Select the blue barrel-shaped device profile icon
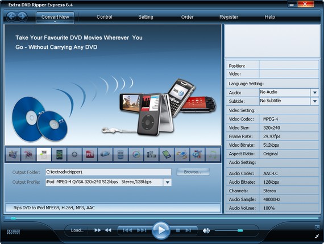This screenshot has width=324, height=244. click(121, 155)
